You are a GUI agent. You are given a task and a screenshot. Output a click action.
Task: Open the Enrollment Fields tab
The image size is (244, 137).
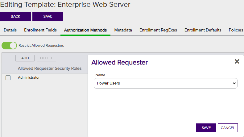(x=40, y=30)
